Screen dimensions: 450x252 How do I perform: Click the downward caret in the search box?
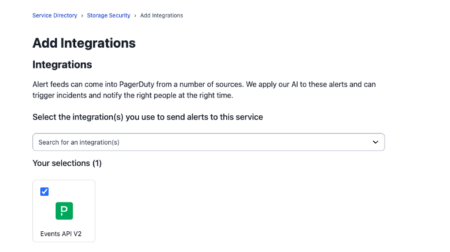[375, 142]
